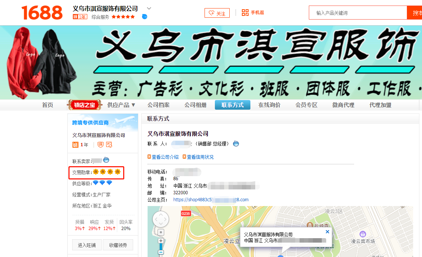This screenshot has height=257, width=422.
Task: Open 公司档案 tab
Action: 159,105
